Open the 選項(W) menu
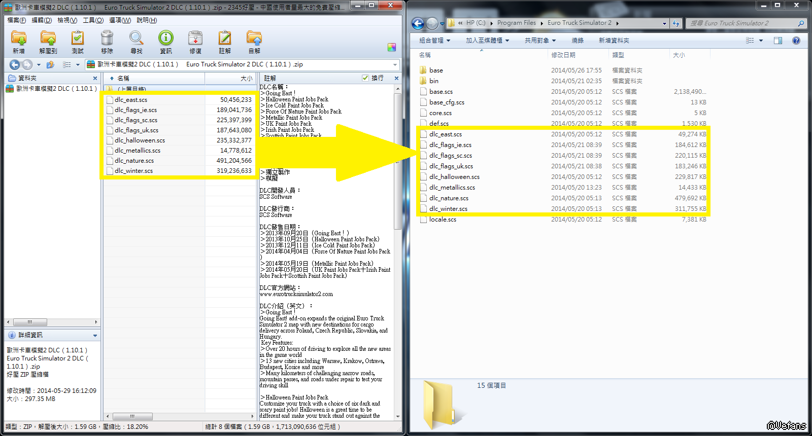The width and height of the screenshot is (812, 436). pyautogui.click(x=120, y=20)
